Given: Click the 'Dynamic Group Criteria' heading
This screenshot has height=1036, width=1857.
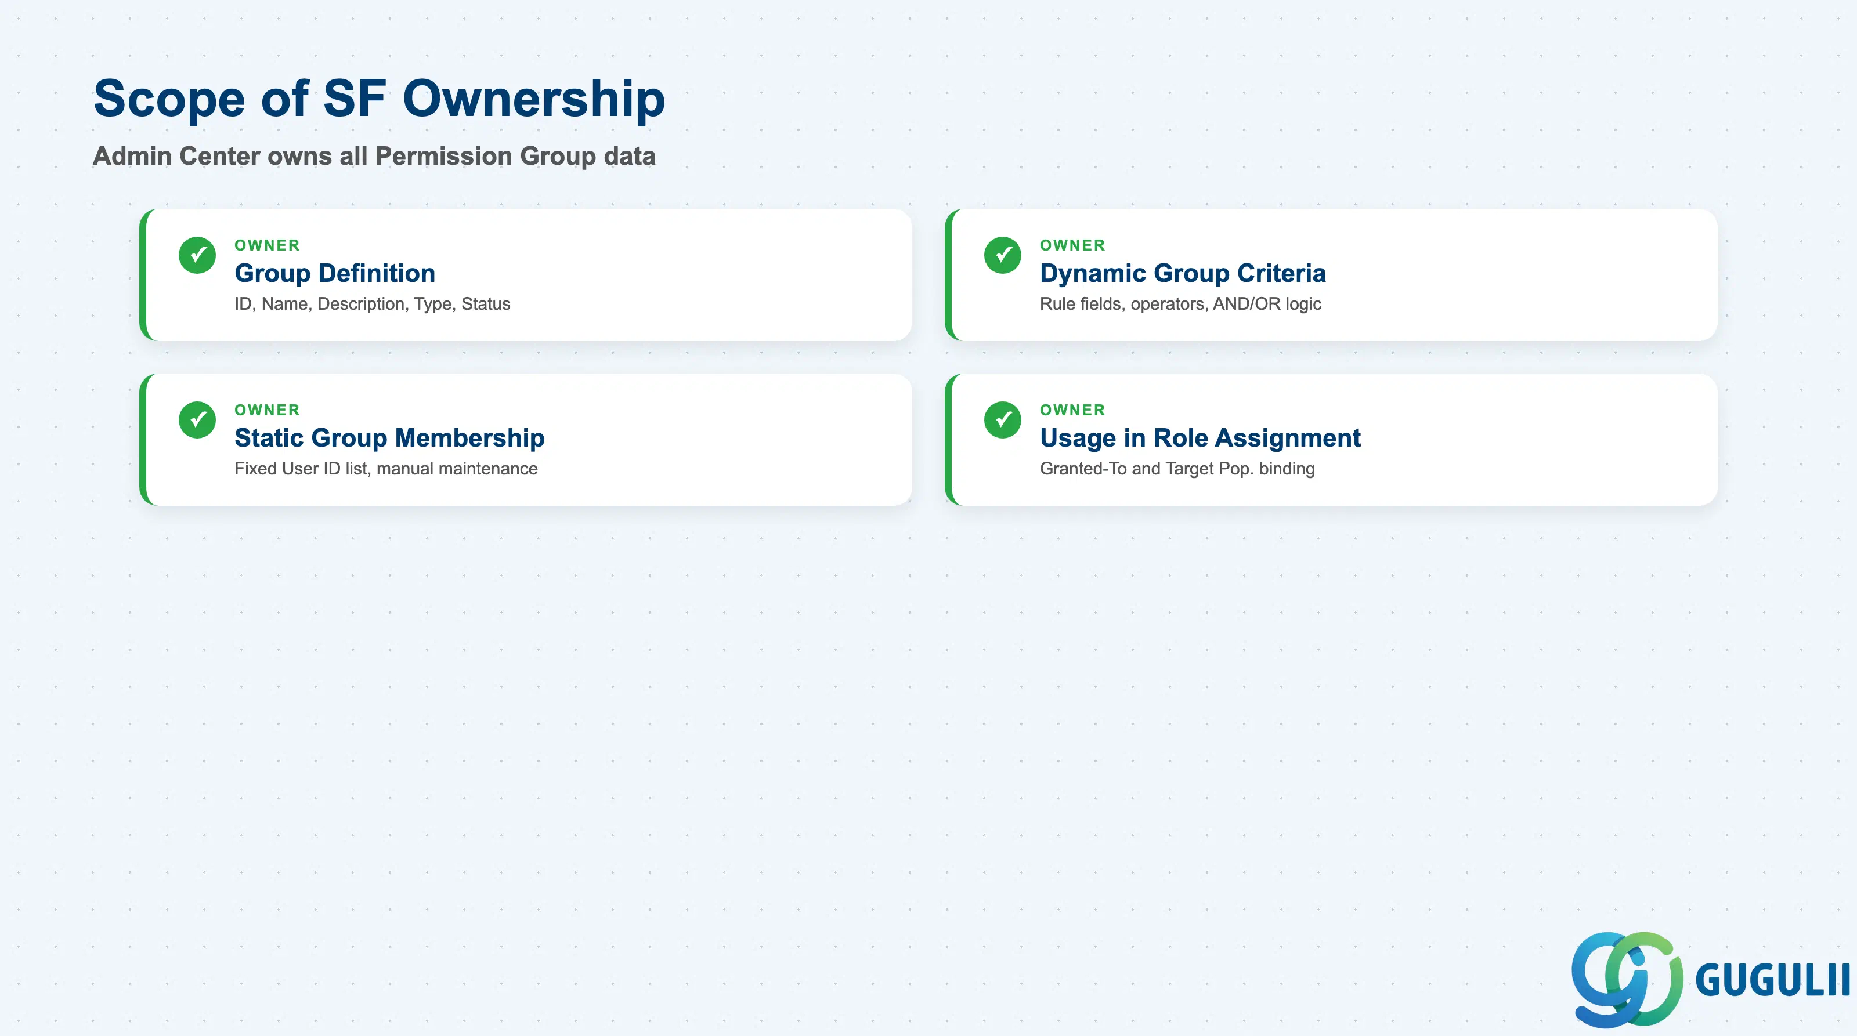Looking at the screenshot, I should pyautogui.click(x=1182, y=273).
